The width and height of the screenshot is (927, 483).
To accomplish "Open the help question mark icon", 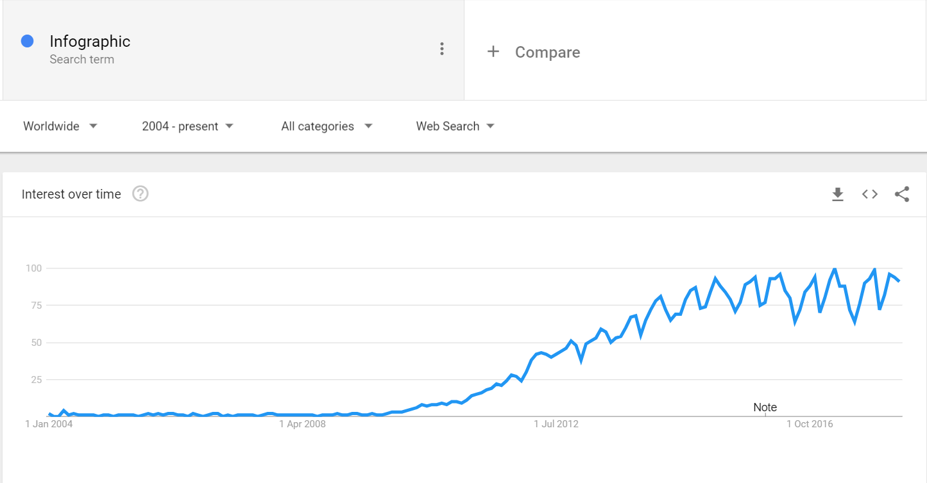I will pyautogui.click(x=140, y=193).
